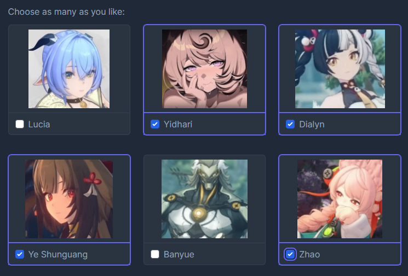Click the "Ye Shunguang" label text
Screen dimensions: 408x276
tap(58, 255)
